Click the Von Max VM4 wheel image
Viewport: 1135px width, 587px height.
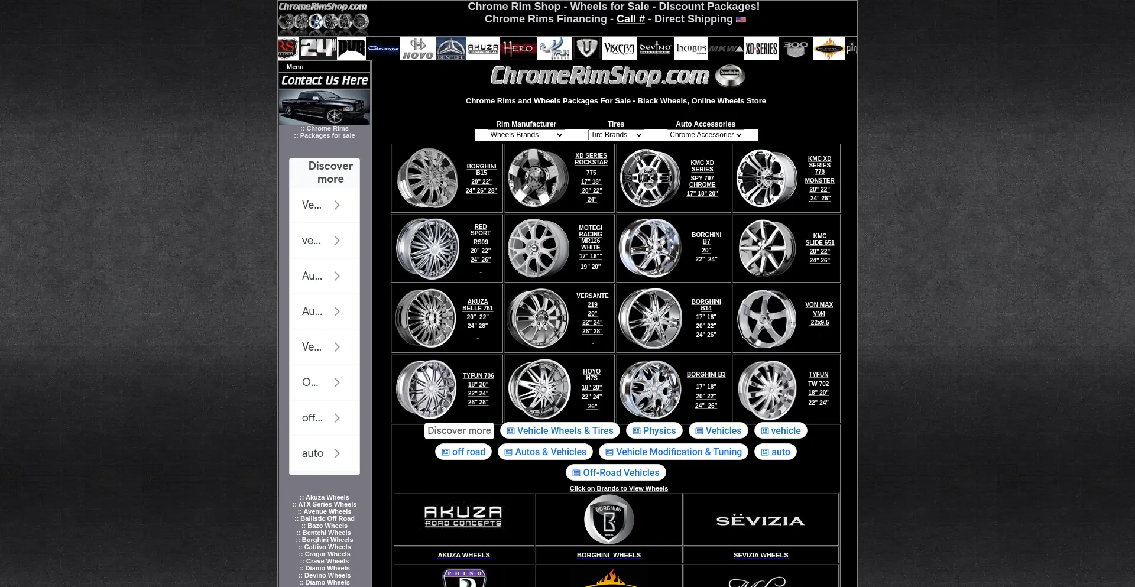767,319
